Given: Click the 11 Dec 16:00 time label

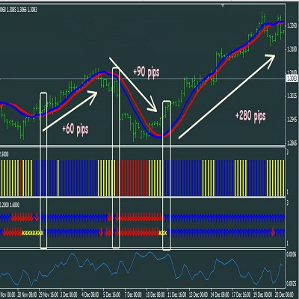Looking at the screenshot, I should (x=177, y=295).
